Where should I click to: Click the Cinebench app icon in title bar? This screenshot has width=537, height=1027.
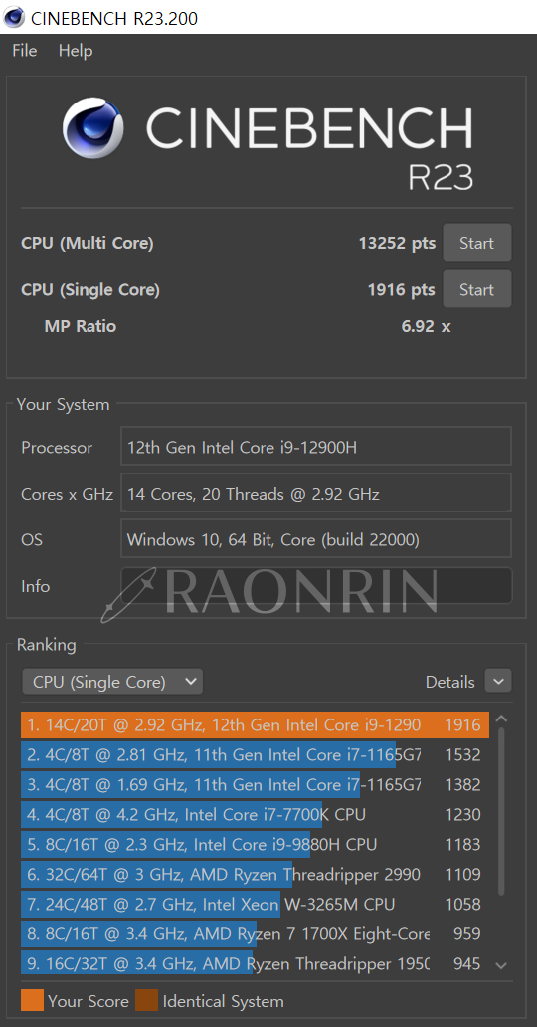click(x=14, y=17)
